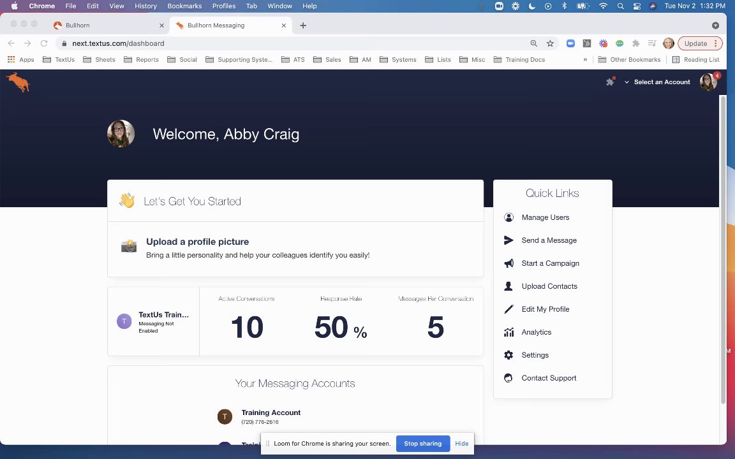This screenshot has height=459, width=735.
Task: Select the TextUs Train... account card
Action: tap(153, 321)
